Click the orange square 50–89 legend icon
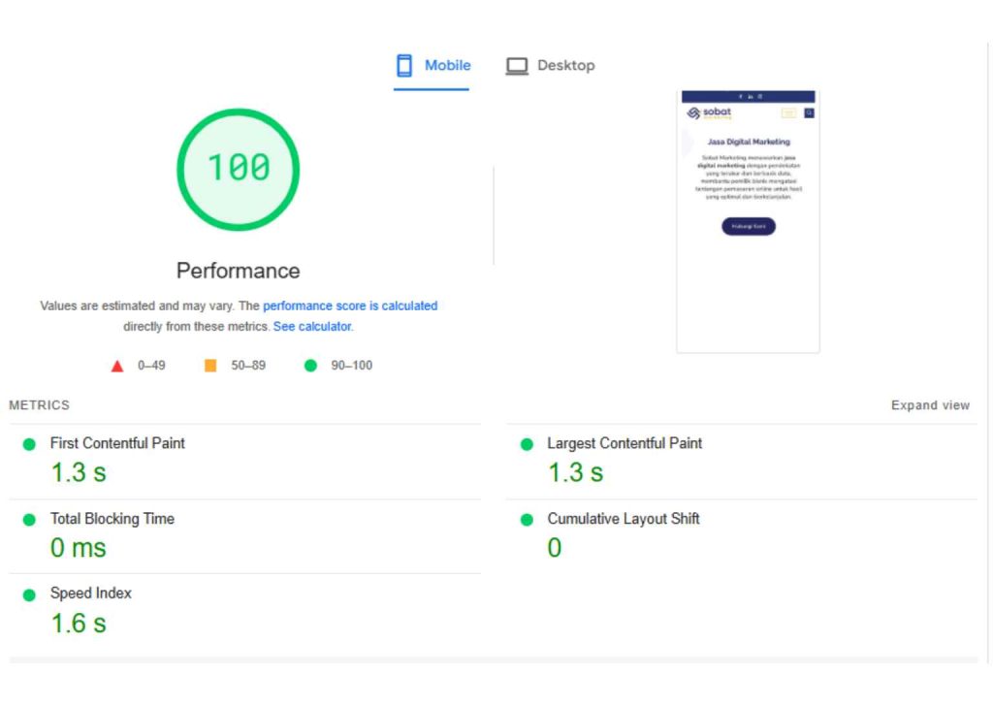Screen dimensions: 993x706 click(210, 366)
